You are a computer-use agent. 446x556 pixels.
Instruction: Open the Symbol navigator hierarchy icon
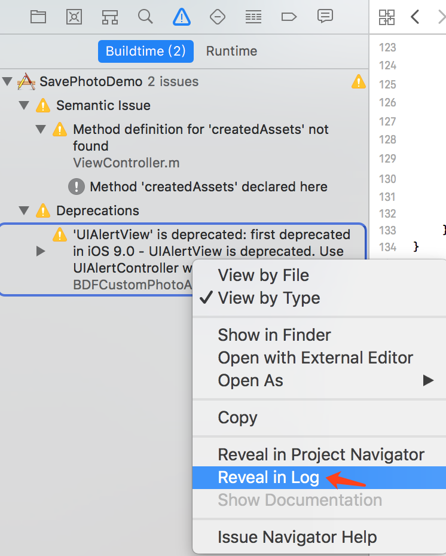(110, 17)
